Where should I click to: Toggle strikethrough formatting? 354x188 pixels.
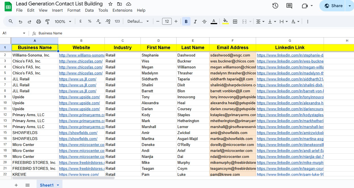coord(204,21)
